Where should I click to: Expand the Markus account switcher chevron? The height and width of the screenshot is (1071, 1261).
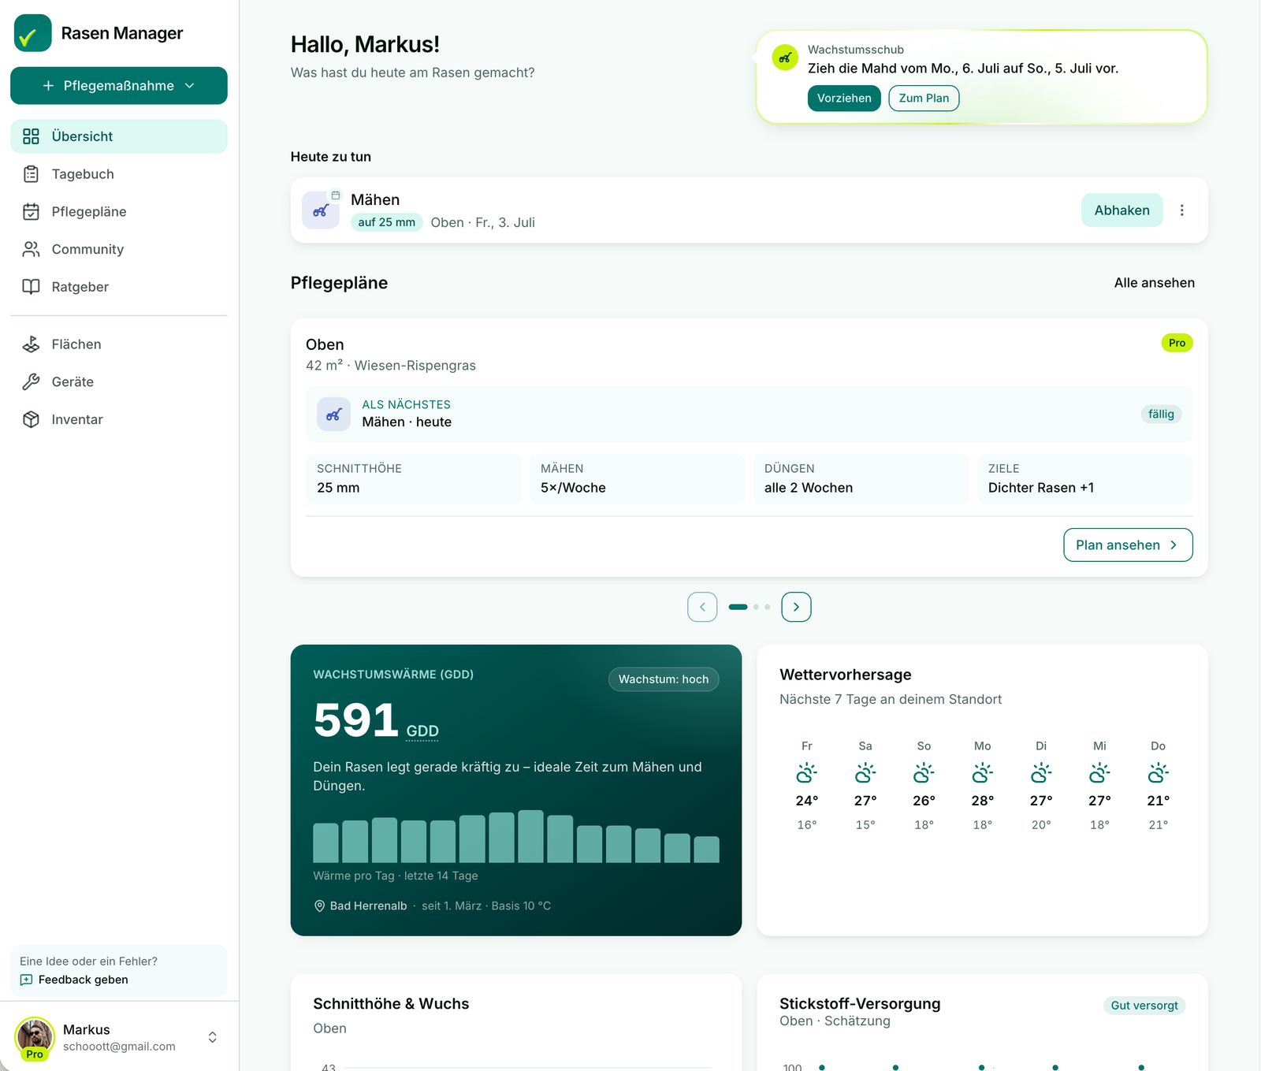click(x=212, y=1037)
